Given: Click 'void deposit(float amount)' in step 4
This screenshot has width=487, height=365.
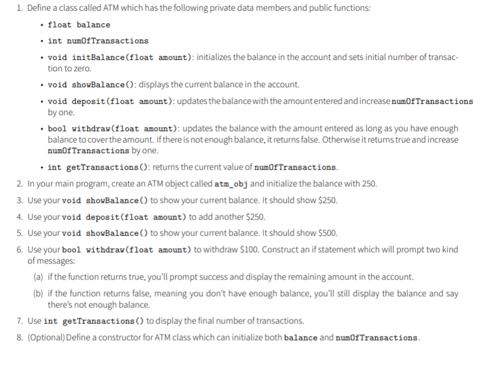Looking at the screenshot, I should point(124,217).
